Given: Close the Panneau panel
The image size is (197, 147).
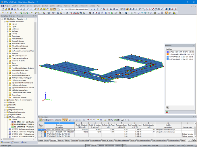Looking at the screenshot, I should pos(194,45).
